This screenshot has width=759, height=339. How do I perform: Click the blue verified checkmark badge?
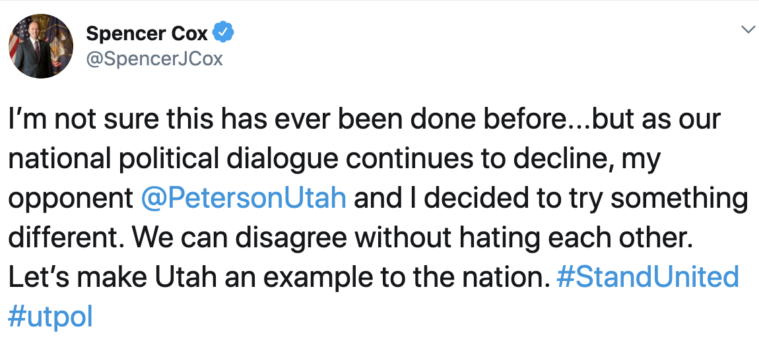223,32
